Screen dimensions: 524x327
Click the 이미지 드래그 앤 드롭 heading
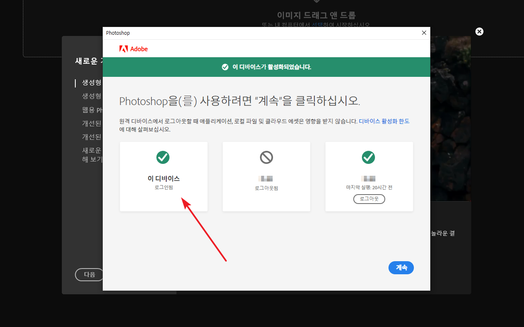[316, 15]
